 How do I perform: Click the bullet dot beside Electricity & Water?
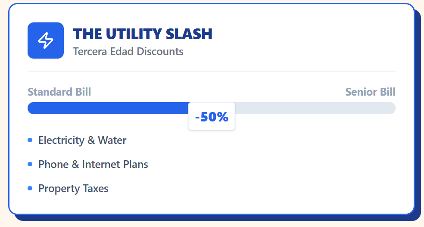click(30, 140)
